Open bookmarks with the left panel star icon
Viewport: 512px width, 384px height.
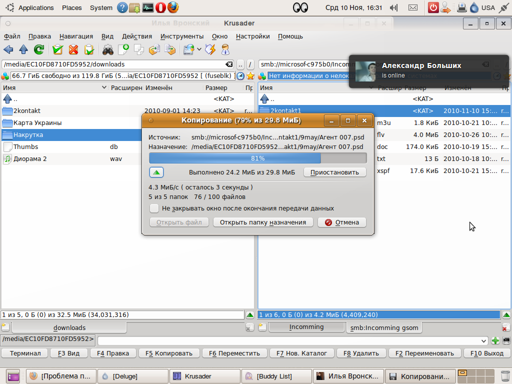(x=250, y=76)
